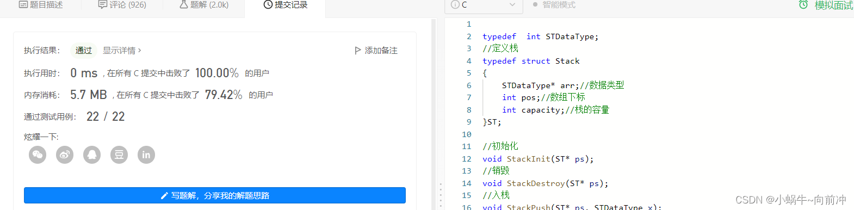Click the 5.7 MB memory value

tap(89, 95)
